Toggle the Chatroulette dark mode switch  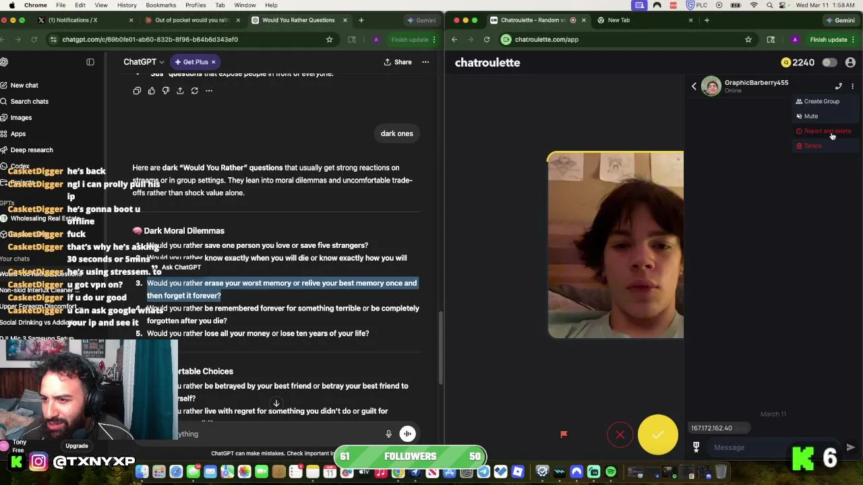click(829, 63)
